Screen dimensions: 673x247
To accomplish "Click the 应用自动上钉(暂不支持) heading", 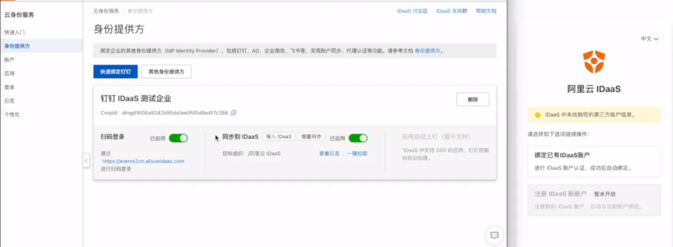I will click(x=437, y=137).
